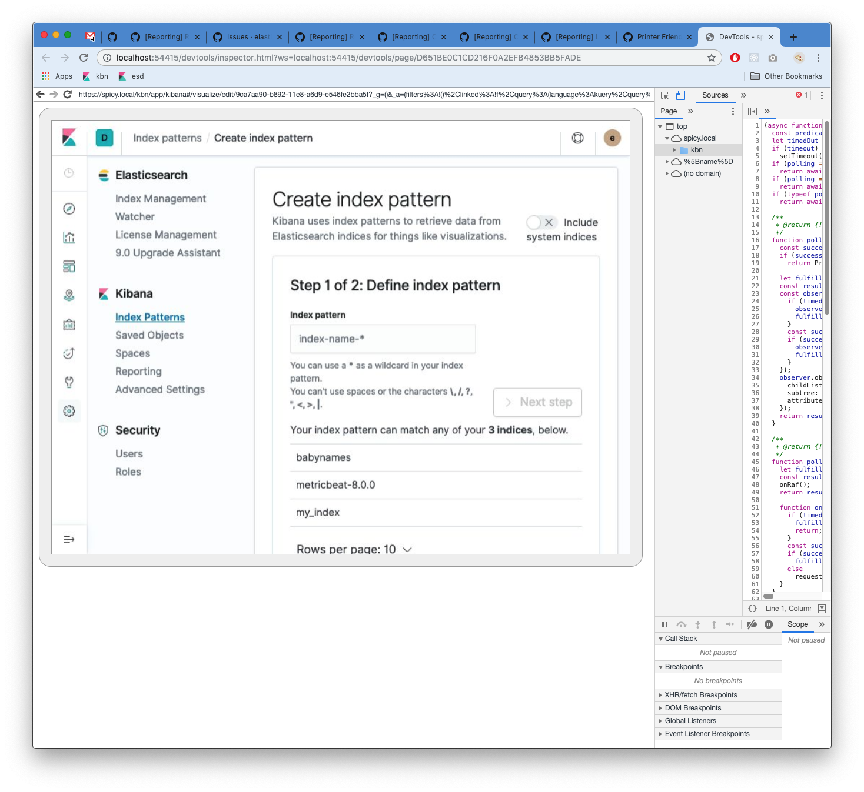Switch to the Sources tab in DevTools

pyautogui.click(x=715, y=95)
